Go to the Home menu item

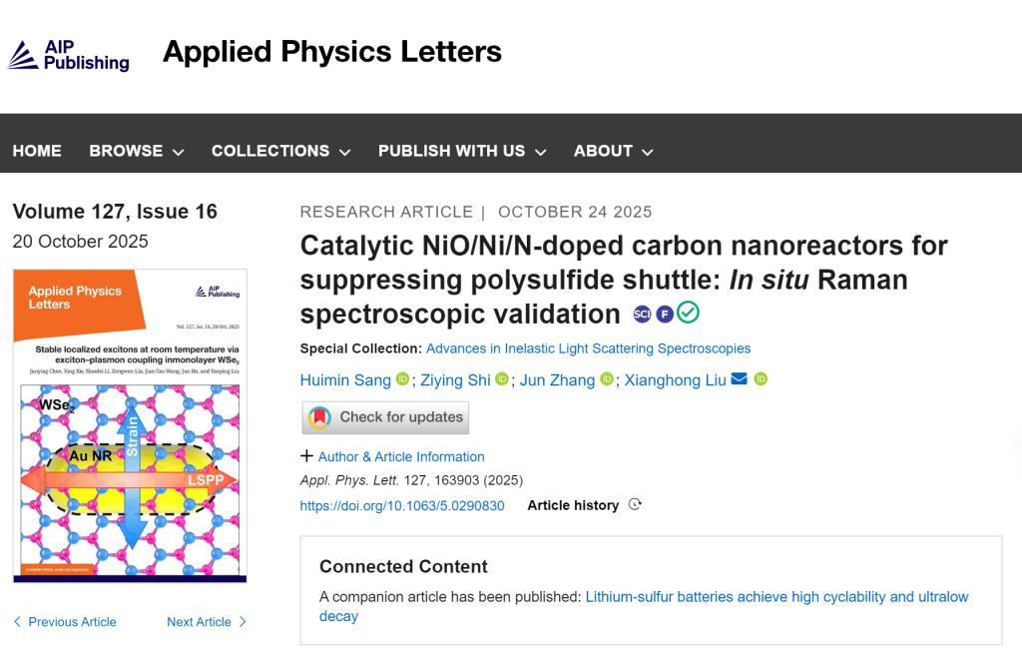[37, 151]
